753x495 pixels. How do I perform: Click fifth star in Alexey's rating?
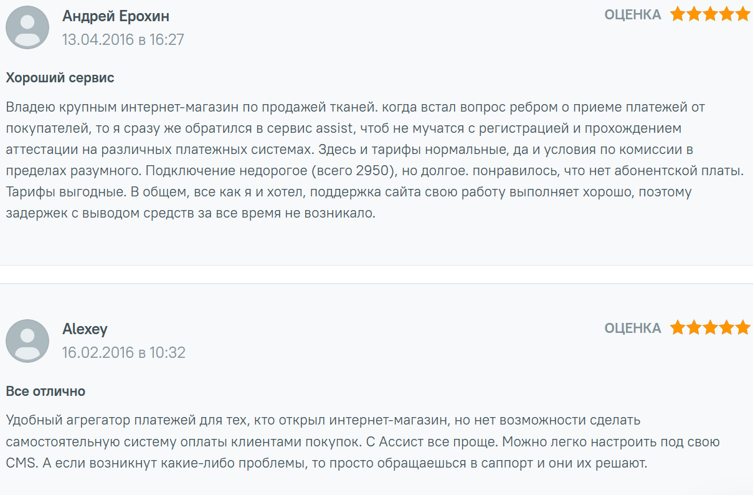click(x=742, y=328)
